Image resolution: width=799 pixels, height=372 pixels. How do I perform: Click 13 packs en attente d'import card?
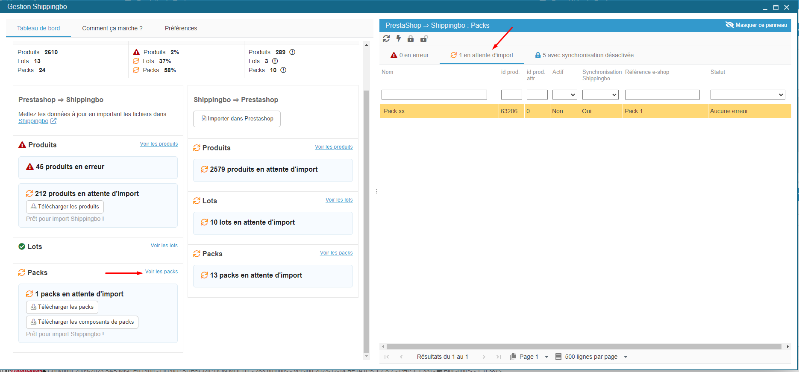tap(273, 275)
